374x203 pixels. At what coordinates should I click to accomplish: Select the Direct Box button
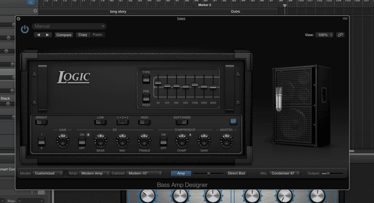(236, 173)
